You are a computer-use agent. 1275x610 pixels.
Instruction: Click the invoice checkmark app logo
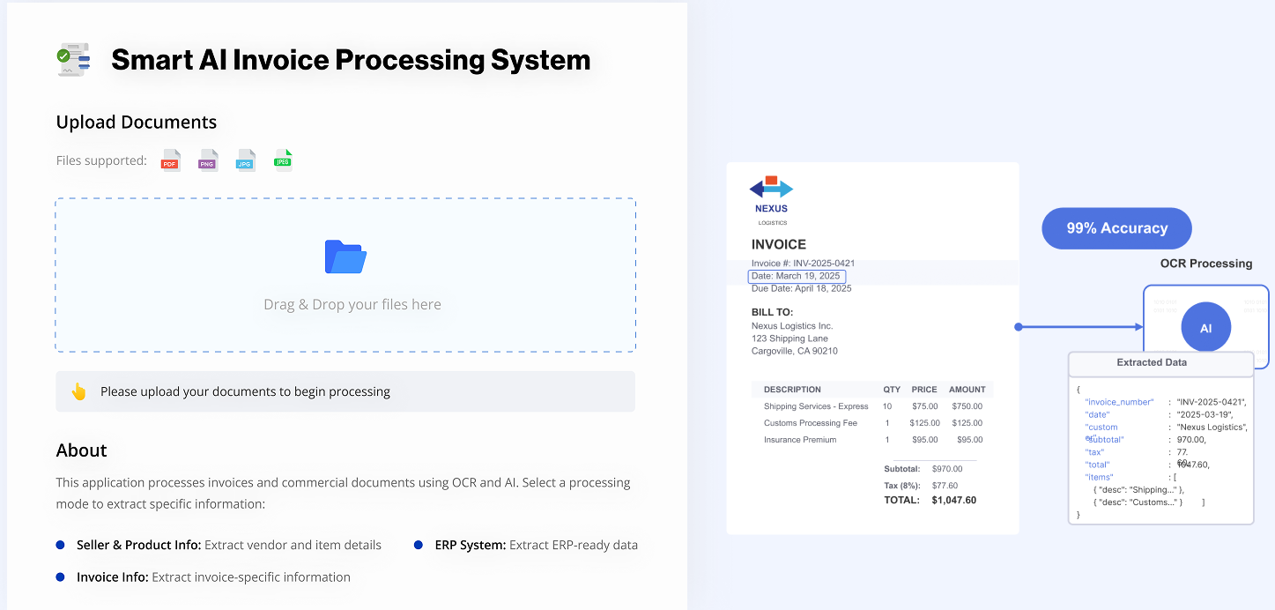(73, 58)
